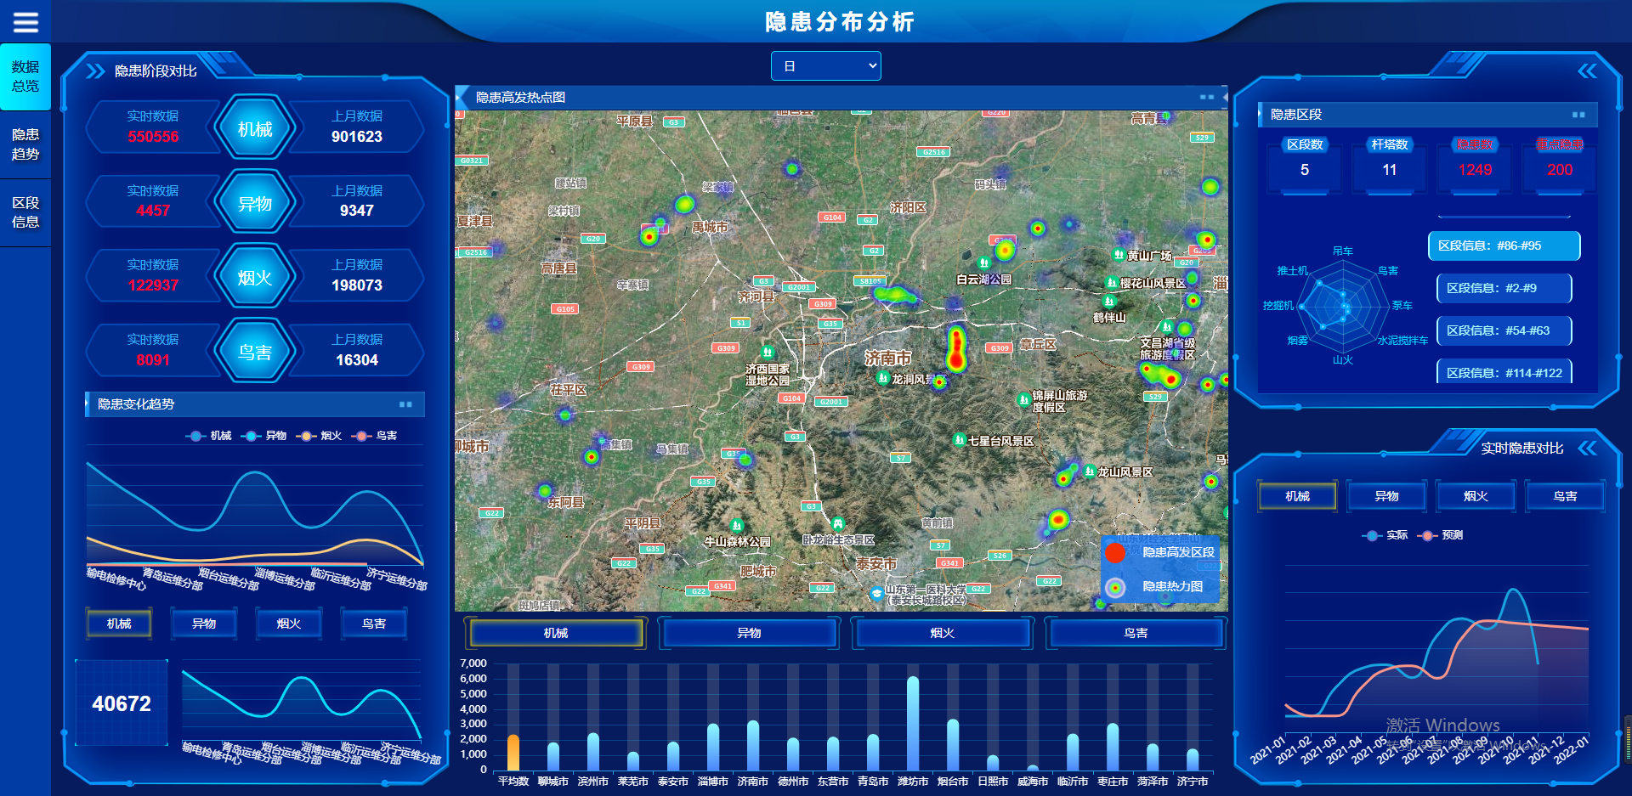Click the 隐患热力图 legend icon on map
The height and width of the screenshot is (796, 1632).
pyautogui.click(x=1115, y=587)
